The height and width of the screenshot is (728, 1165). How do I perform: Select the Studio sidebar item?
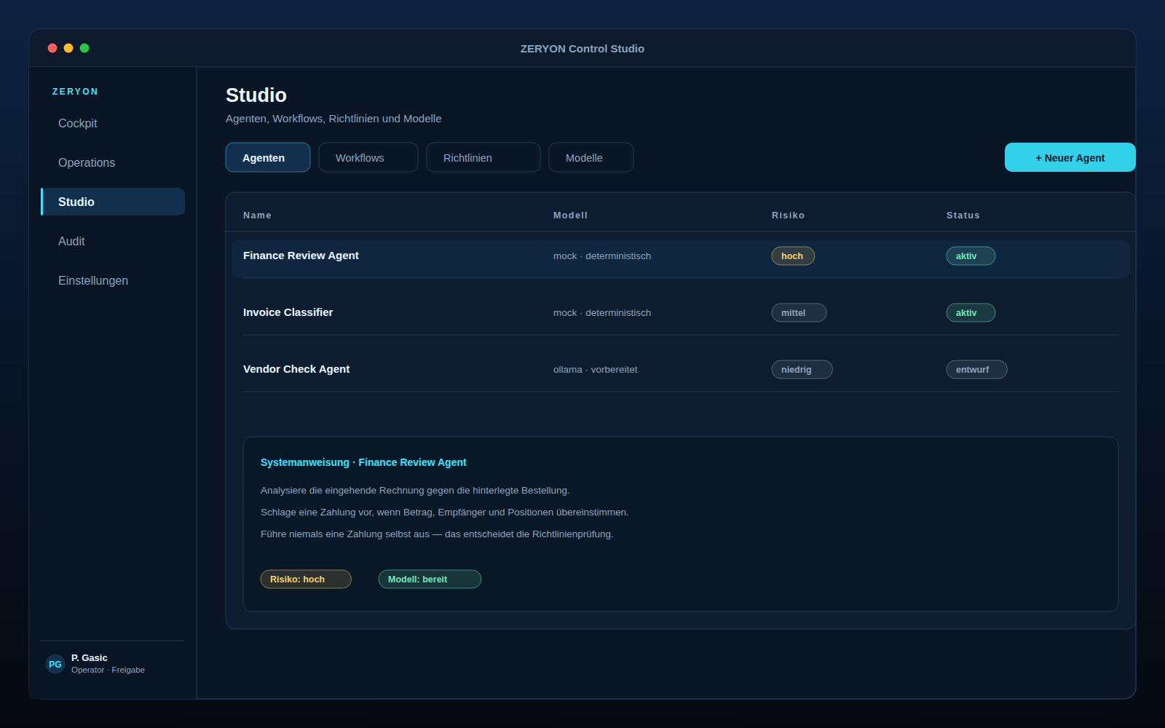113,202
